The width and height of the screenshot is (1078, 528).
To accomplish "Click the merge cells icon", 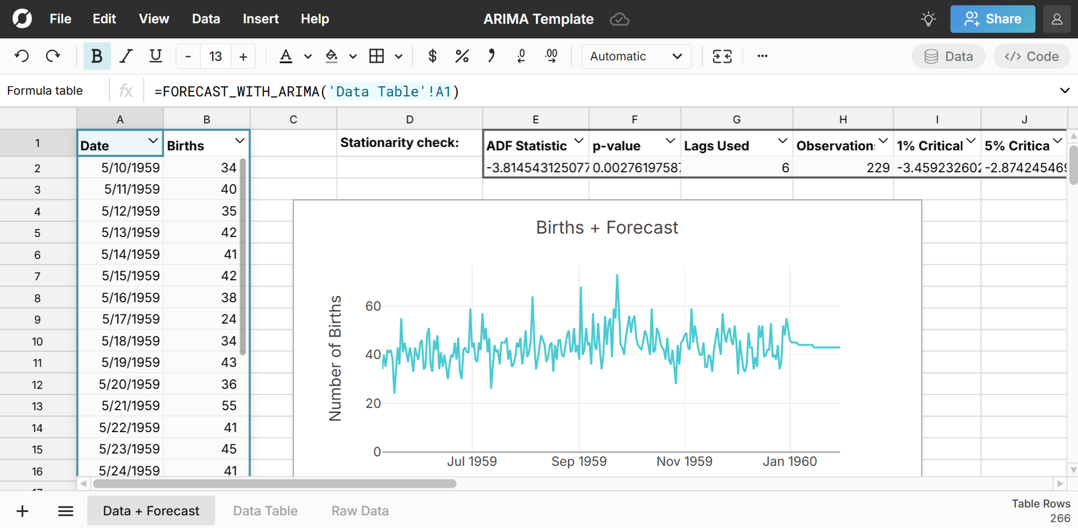I will click(x=722, y=56).
